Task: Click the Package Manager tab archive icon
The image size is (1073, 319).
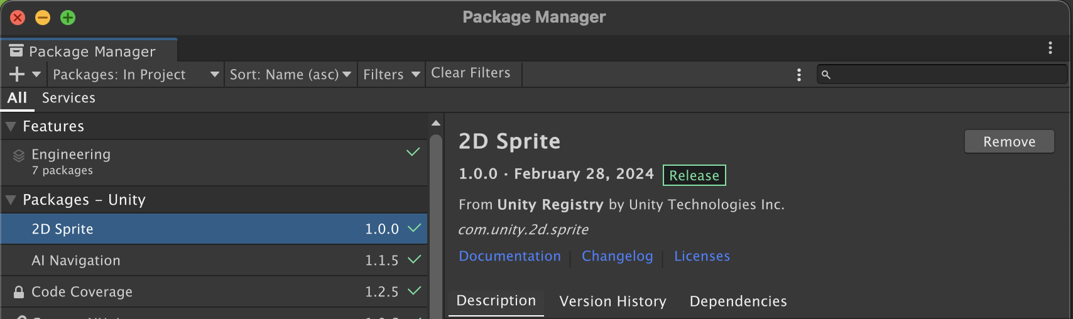Action: [16, 51]
